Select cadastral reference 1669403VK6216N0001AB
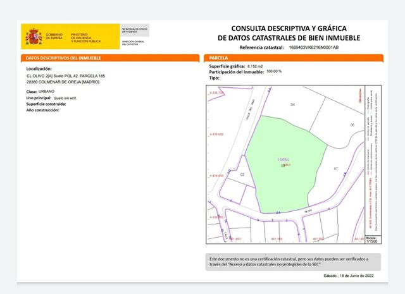The image size is (405, 294). pos(314,47)
